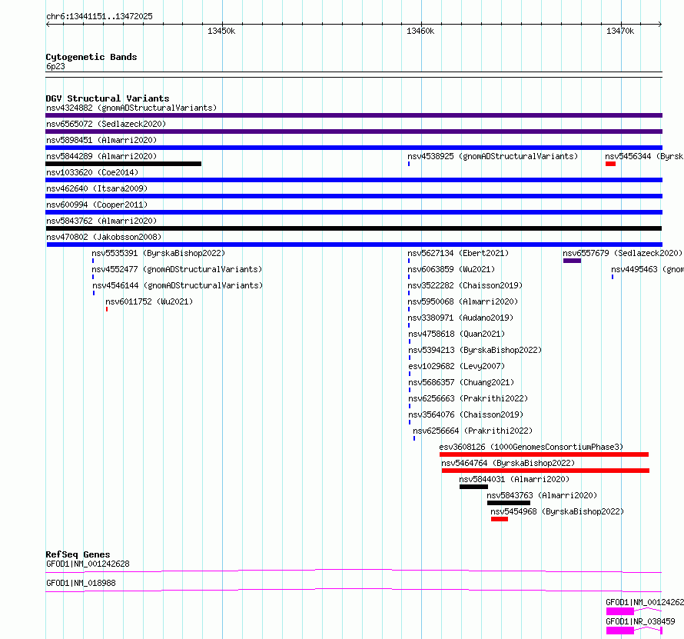The height and width of the screenshot is (639, 684).
Task: Select red esv3608126 1000Genomes bar
Action: tap(544, 454)
